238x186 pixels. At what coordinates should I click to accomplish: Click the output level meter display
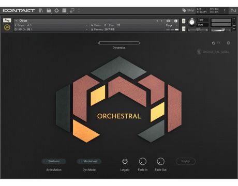(x=221, y=22)
